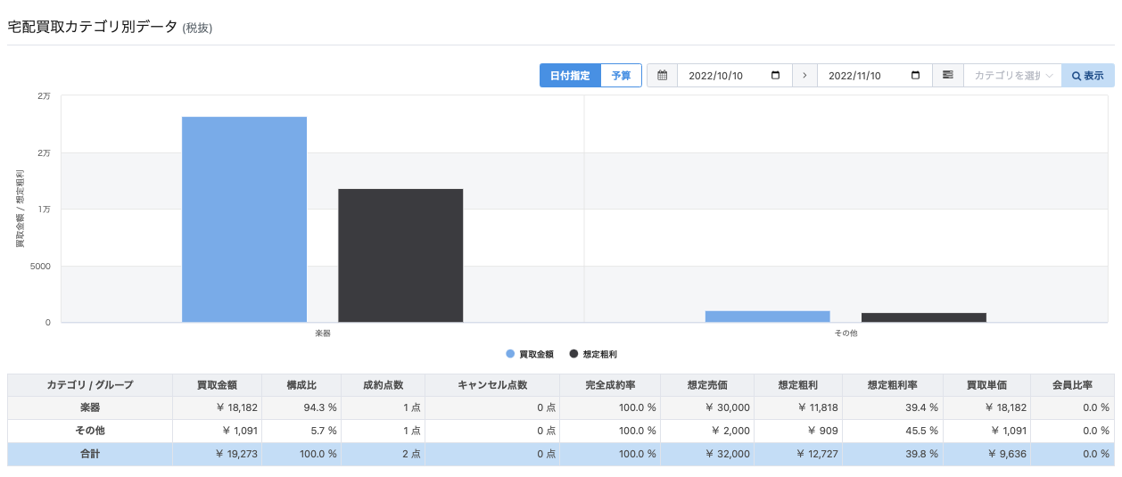The image size is (1122, 477).
Task: Click the chevron arrow between the date fields
Action: coord(804,76)
